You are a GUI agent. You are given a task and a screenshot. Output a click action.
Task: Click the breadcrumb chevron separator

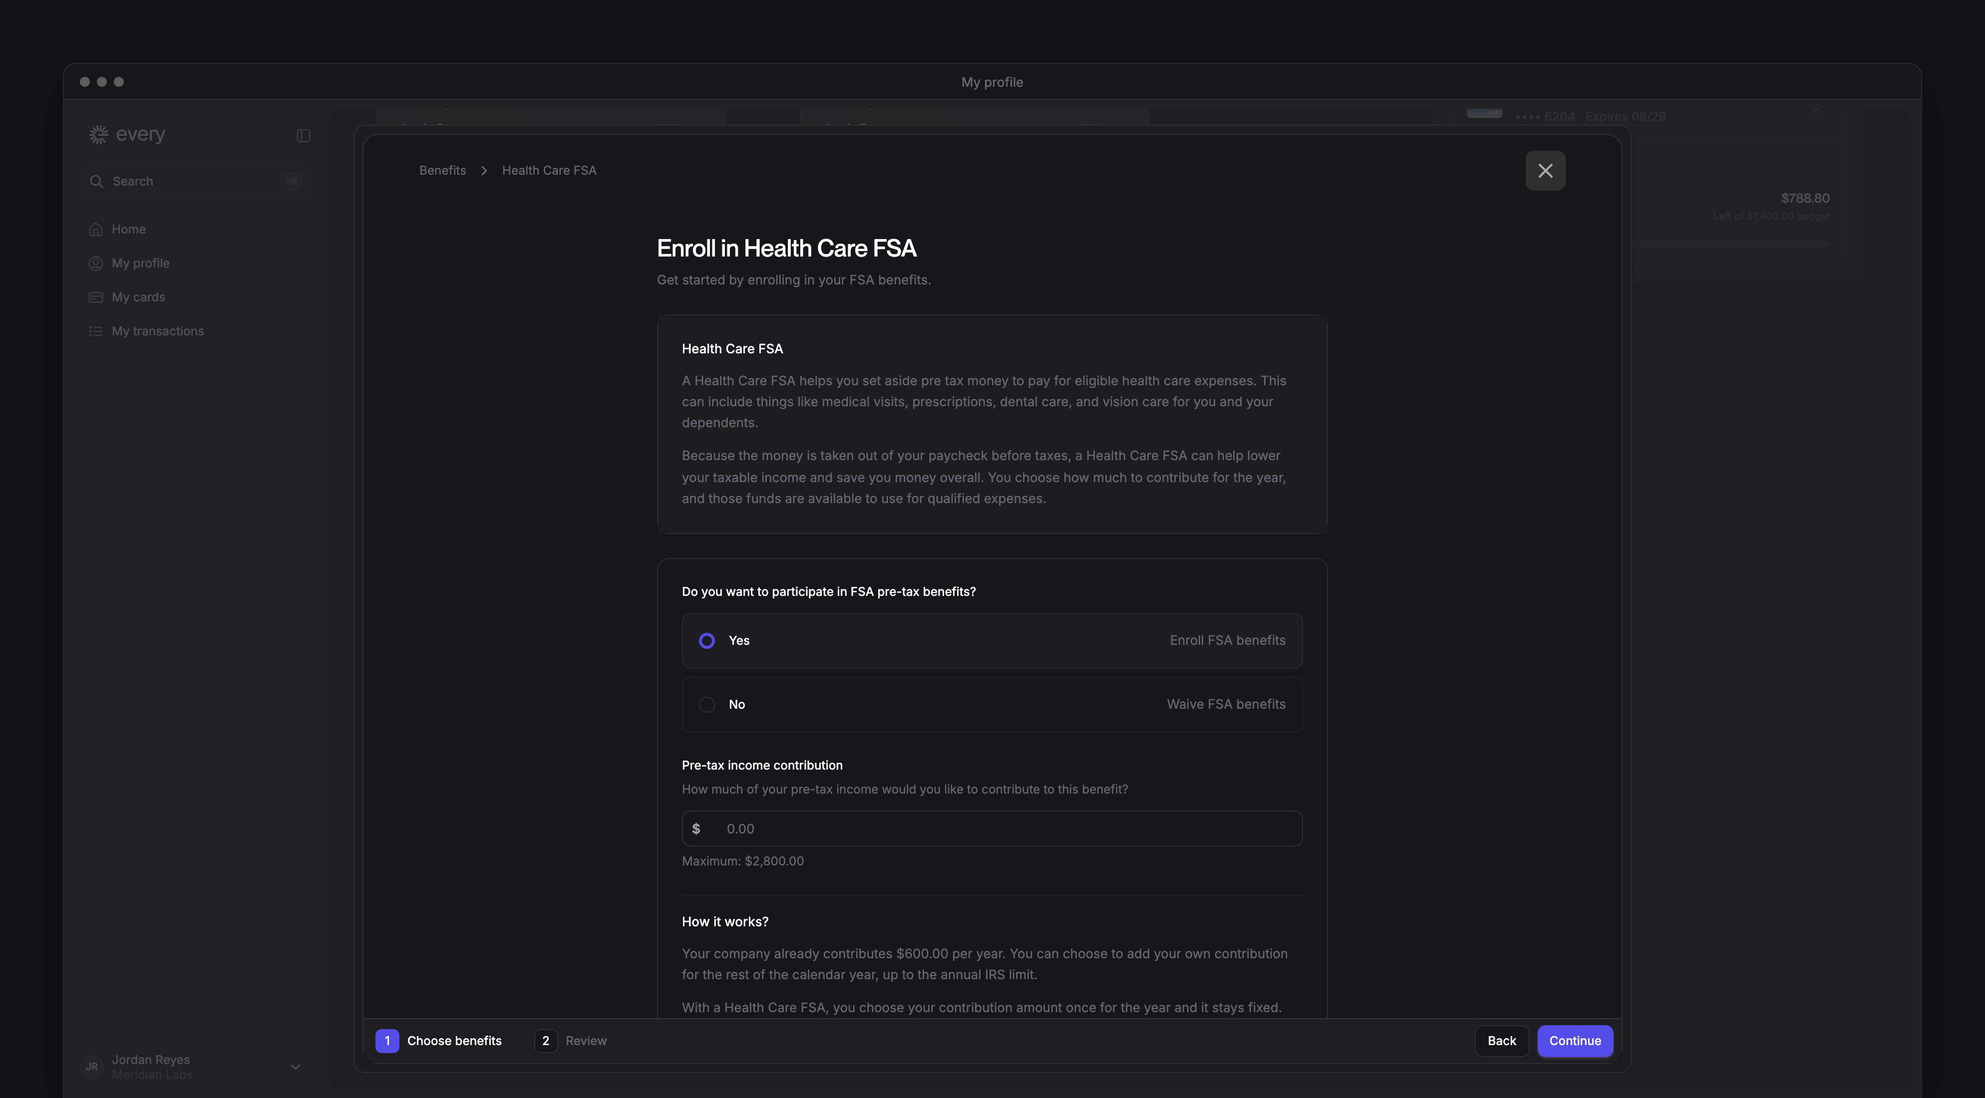click(484, 170)
